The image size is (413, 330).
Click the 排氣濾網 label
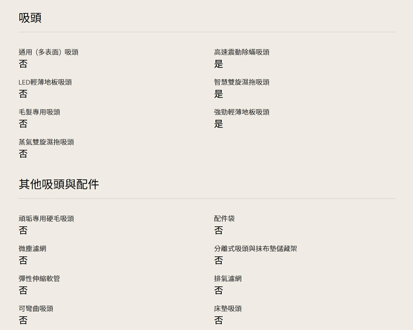point(228,278)
